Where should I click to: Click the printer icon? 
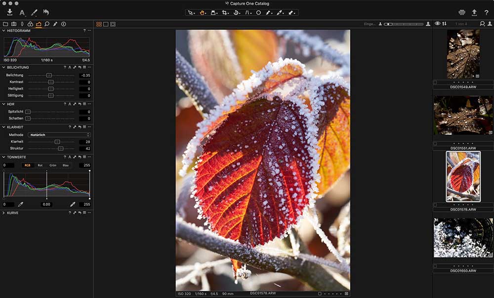click(x=462, y=12)
